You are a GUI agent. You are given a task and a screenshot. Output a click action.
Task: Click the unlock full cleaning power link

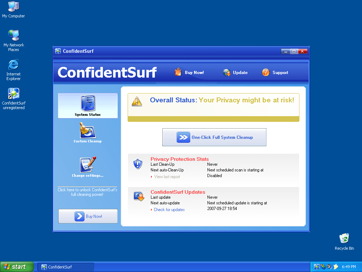87,192
